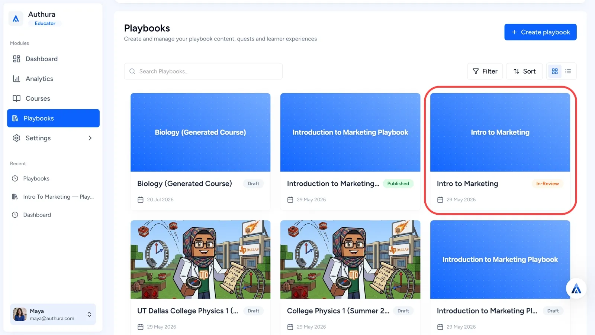Click the Draft badge on College Physics 1 (Summer) card
The width and height of the screenshot is (595, 335).
coord(403,311)
